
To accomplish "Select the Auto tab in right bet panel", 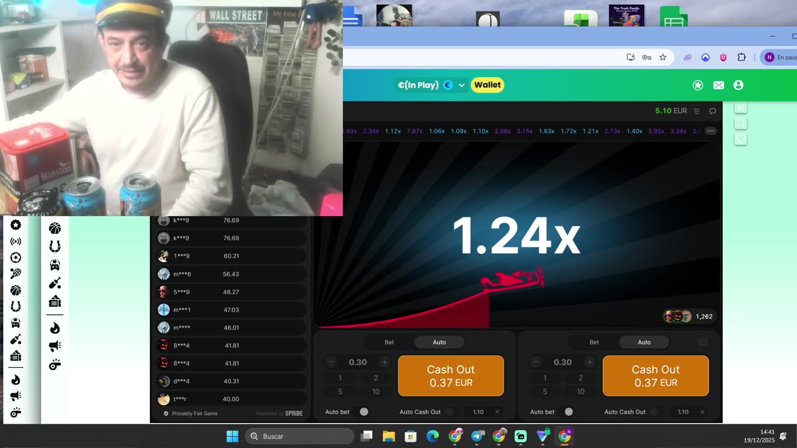I will pos(644,342).
